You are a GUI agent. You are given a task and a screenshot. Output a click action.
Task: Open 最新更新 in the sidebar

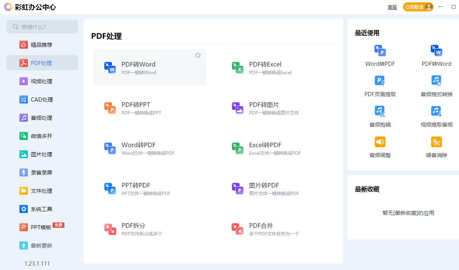tap(42, 246)
